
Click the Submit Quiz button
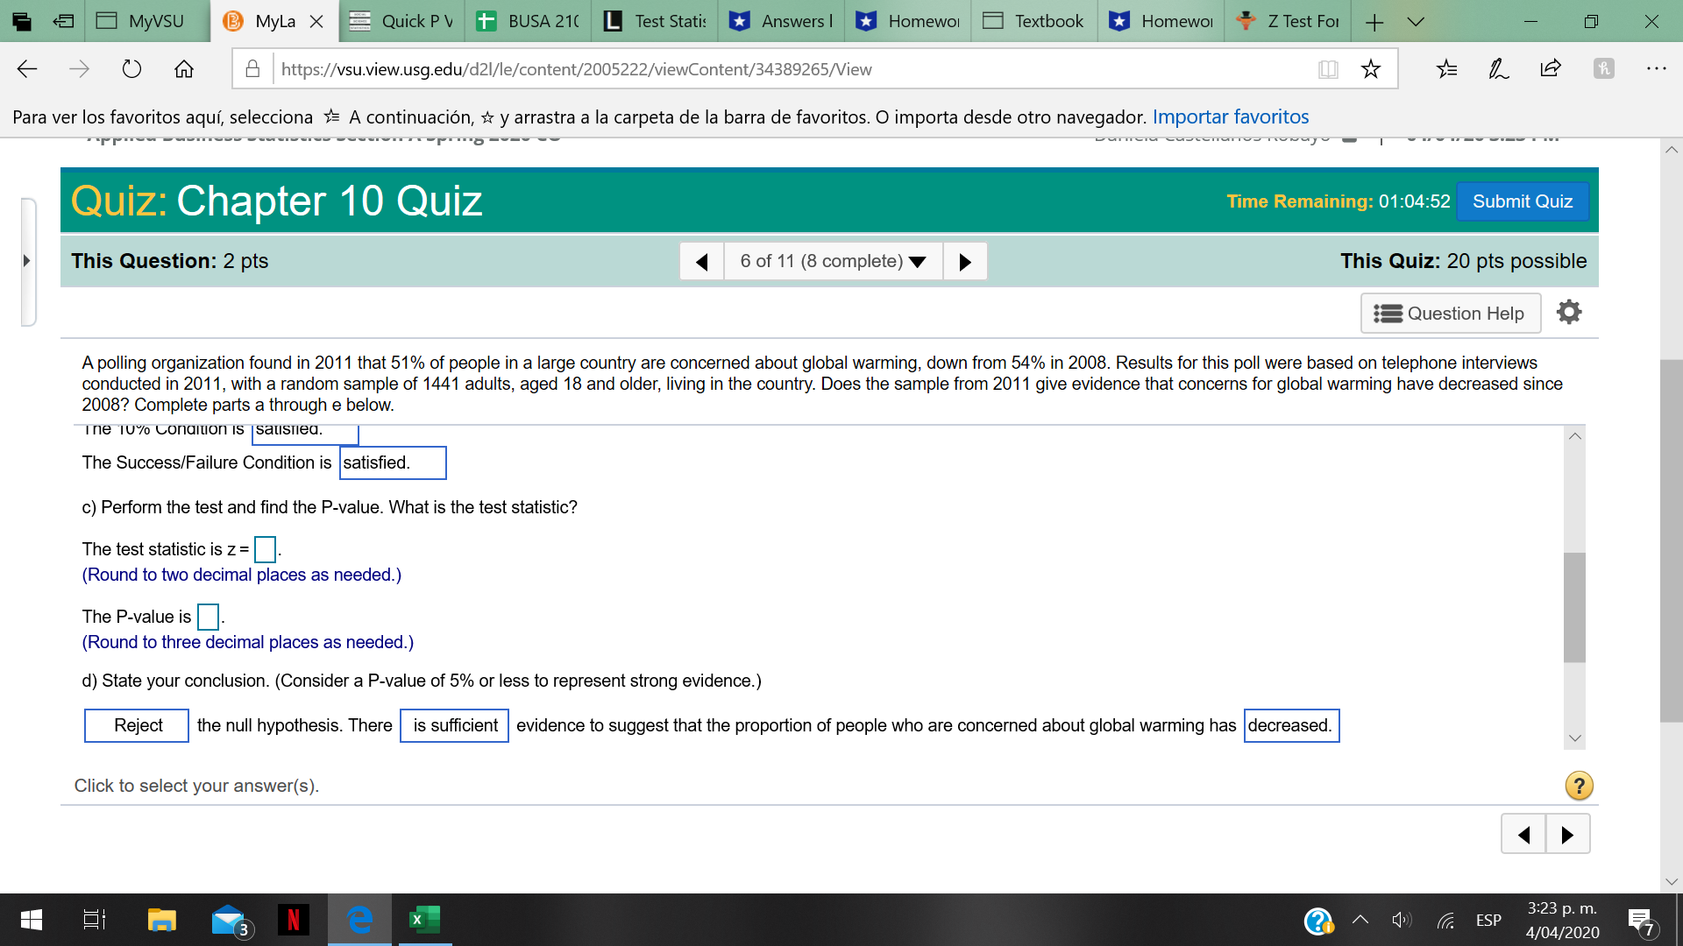click(x=1522, y=201)
